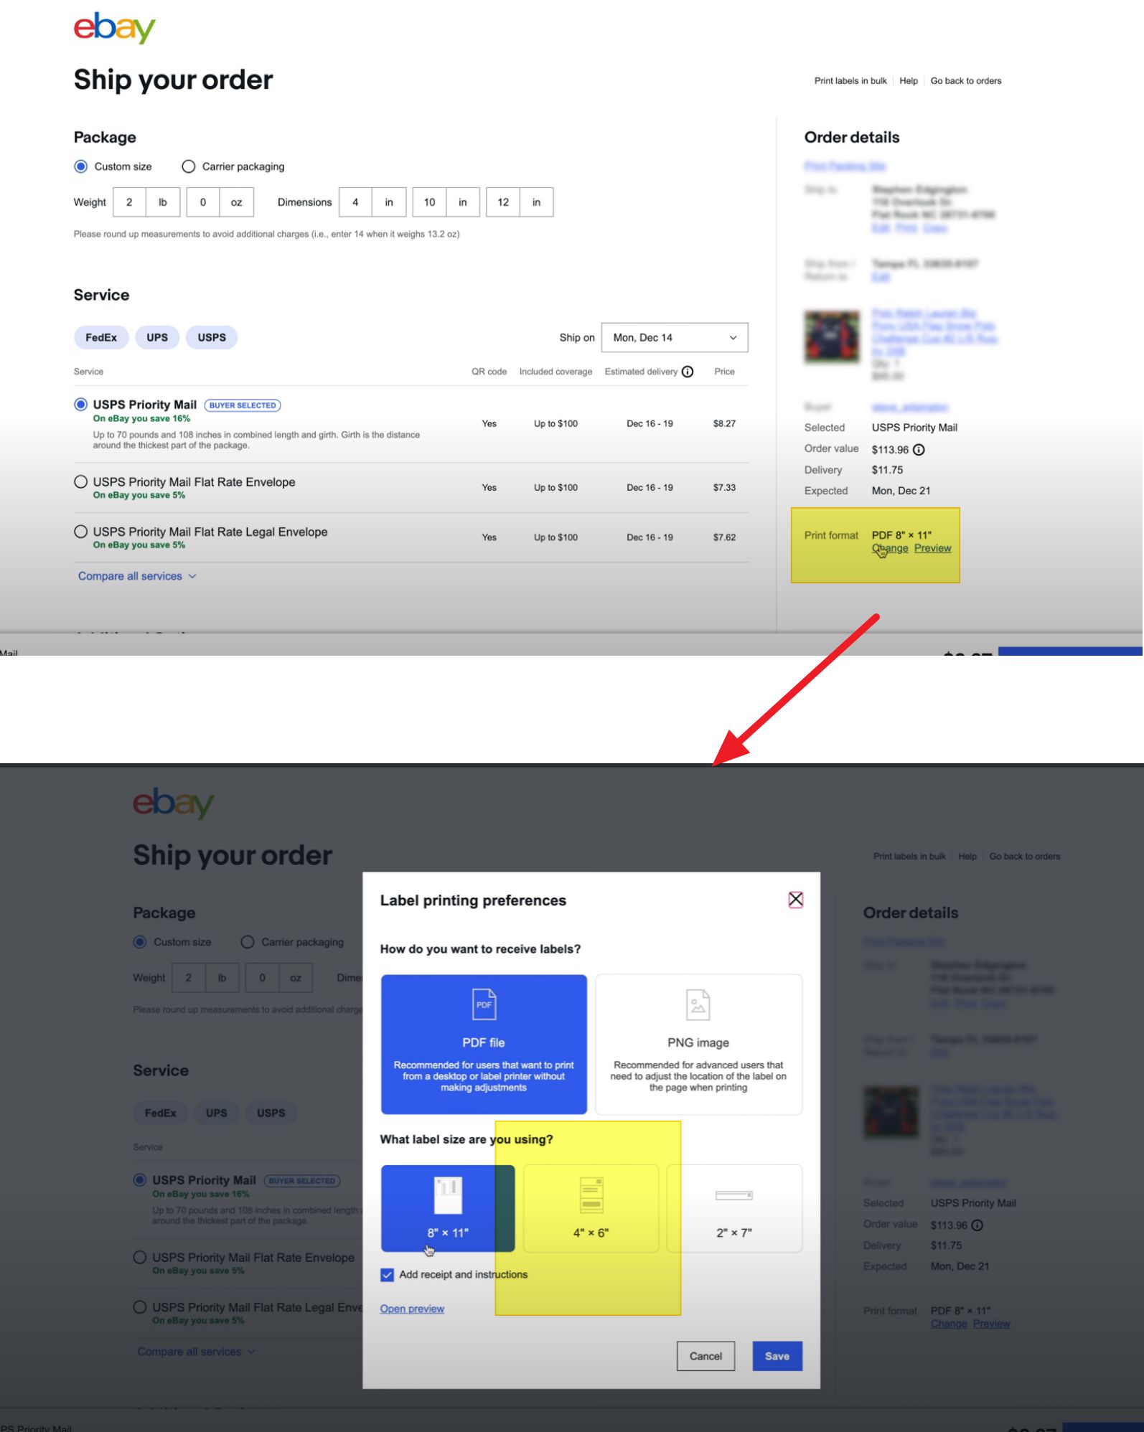The image size is (1144, 1432).
Task: Edit the dimension field showing 12
Action: tap(503, 202)
